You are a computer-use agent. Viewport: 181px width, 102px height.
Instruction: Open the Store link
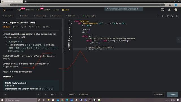point(65,10)
